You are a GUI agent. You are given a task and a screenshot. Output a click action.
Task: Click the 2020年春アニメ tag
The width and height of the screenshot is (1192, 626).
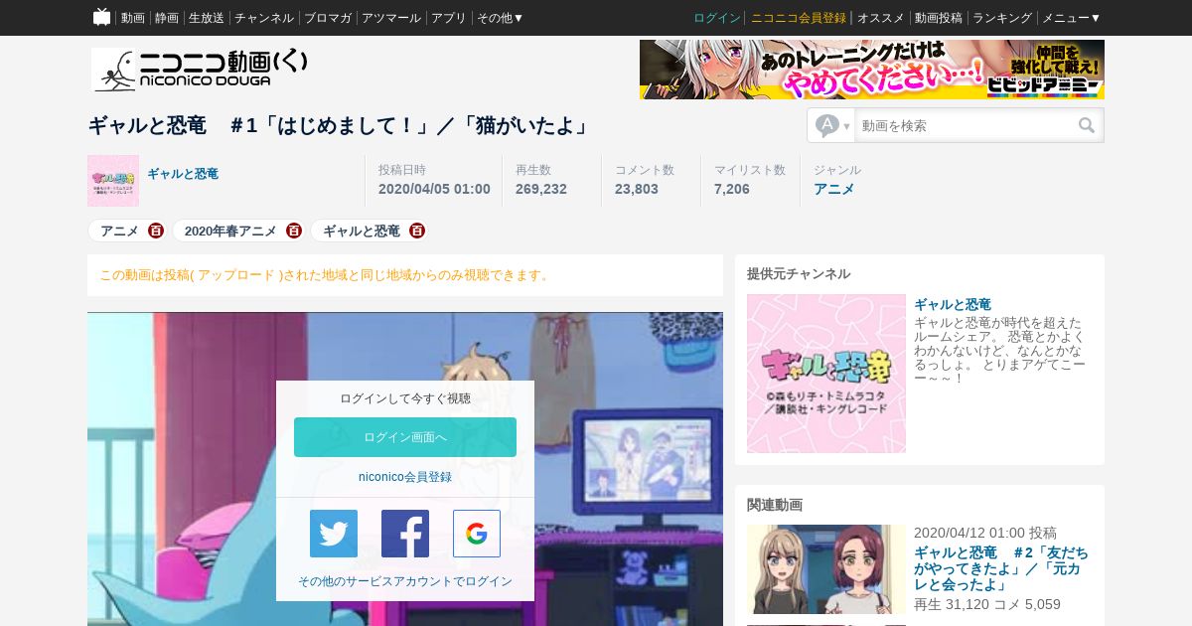coord(230,231)
